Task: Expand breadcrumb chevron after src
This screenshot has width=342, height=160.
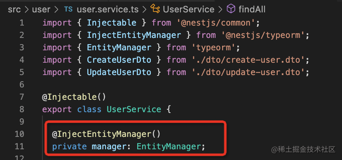Action: pos(27,9)
